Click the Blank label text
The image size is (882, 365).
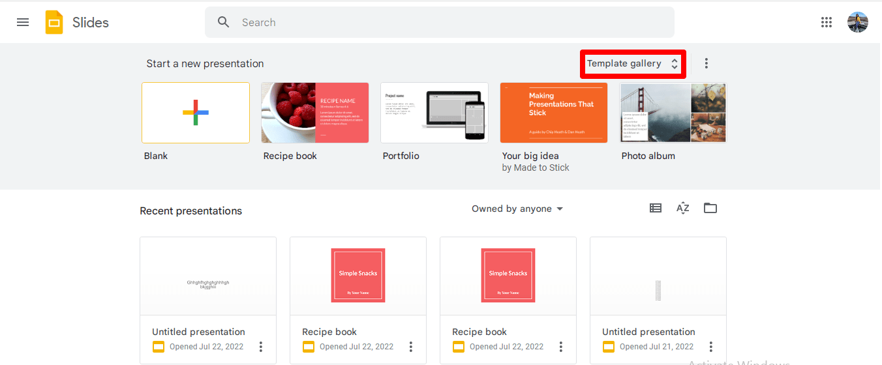pyautogui.click(x=156, y=156)
